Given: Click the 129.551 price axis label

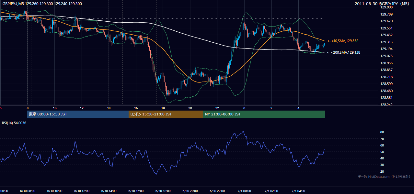Looking at the screenshot, I should (386, 28).
